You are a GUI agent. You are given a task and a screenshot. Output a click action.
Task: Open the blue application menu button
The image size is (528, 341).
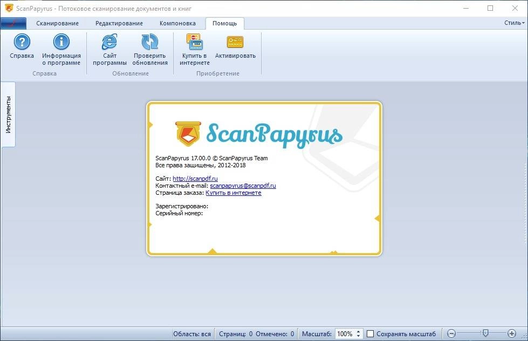click(13, 23)
